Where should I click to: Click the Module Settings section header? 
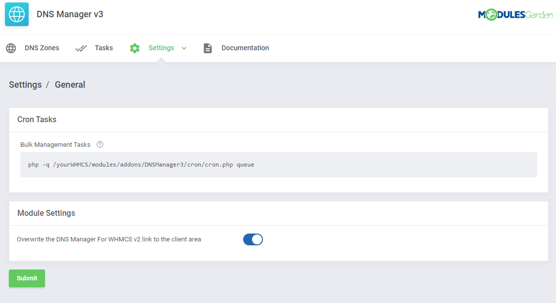tap(46, 213)
